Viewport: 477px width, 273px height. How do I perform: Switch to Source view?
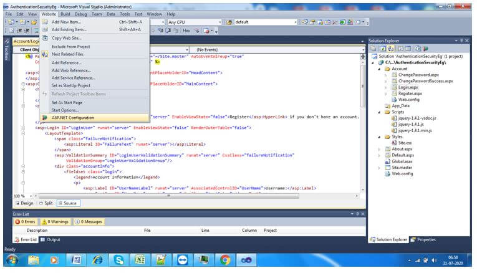click(68, 203)
